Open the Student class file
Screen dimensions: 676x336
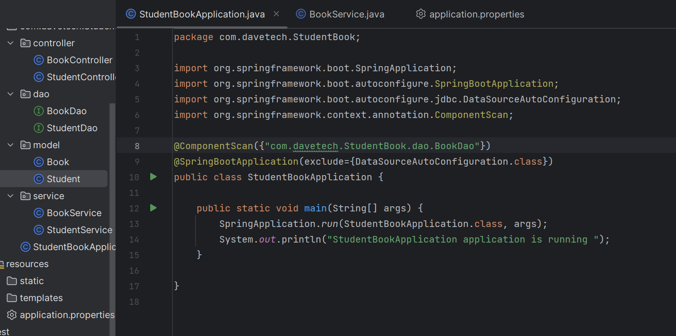(63, 179)
